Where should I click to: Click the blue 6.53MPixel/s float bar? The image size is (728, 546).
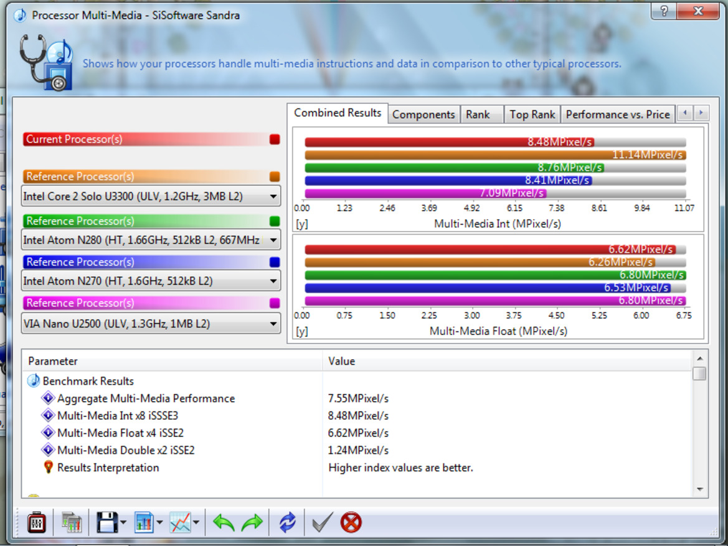[x=488, y=288]
